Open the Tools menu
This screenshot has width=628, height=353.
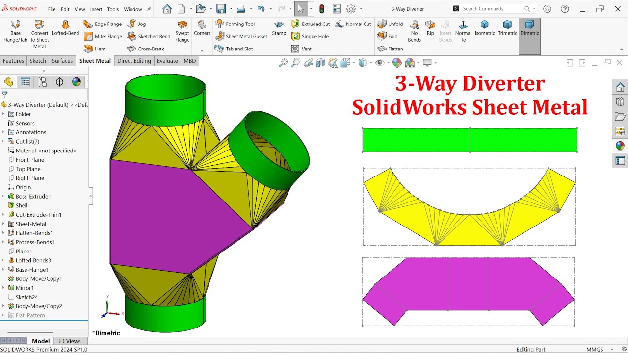coord(113,9)
